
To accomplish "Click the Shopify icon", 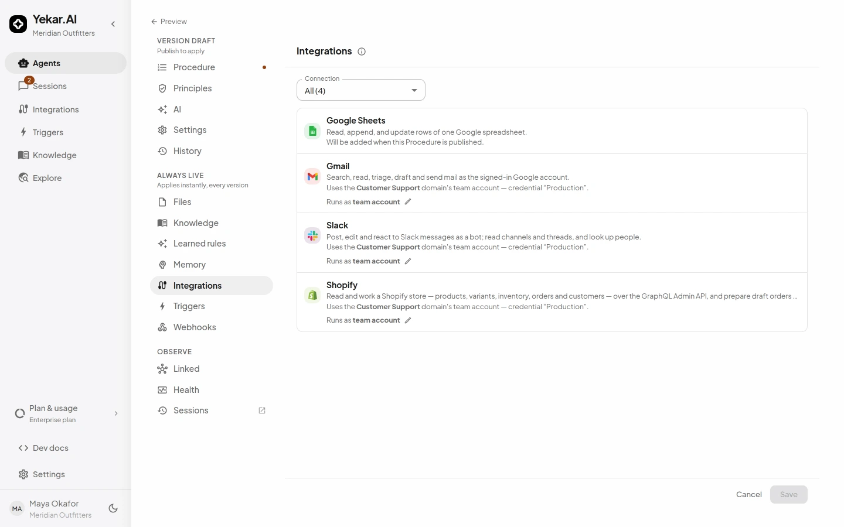I will (x=312, y=295).
